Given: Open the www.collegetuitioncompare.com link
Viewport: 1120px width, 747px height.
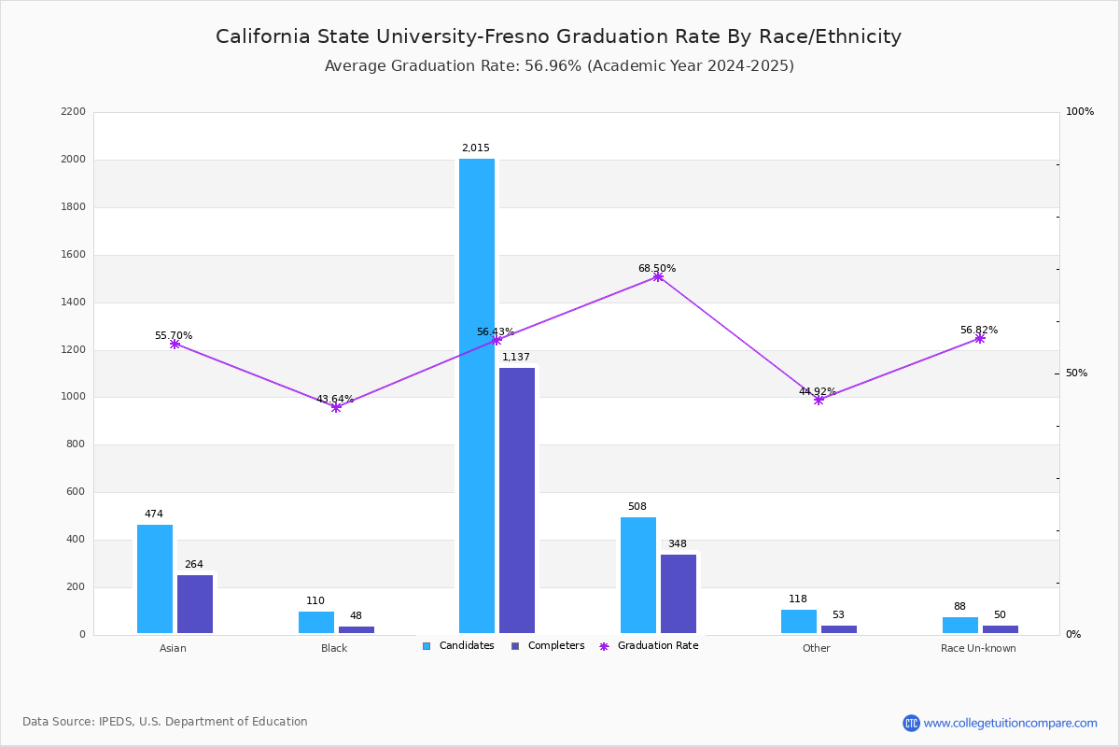Looking at the screenshot, I should point(1011,723).
